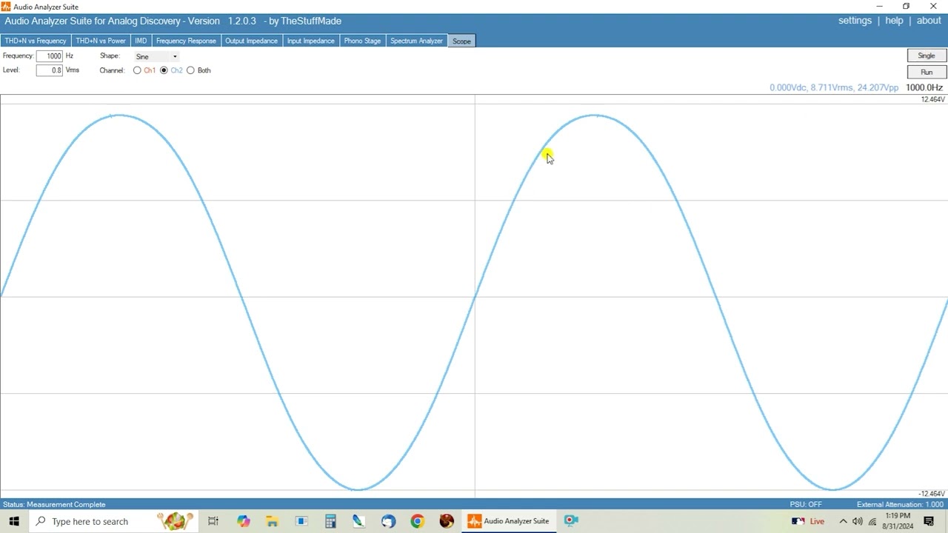Open the Calculator taskbar icon
Screen dimensions: 948x533
pyautogui.click(x=330, y=521)
